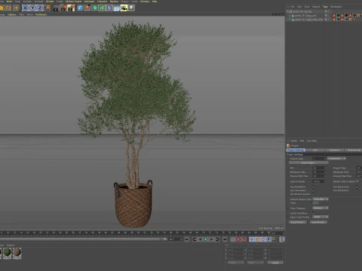Click Render to Picture Viewer icon
The height and width of the screenshot is (271, 362).
pyautogui.click(x=63, y=8)
